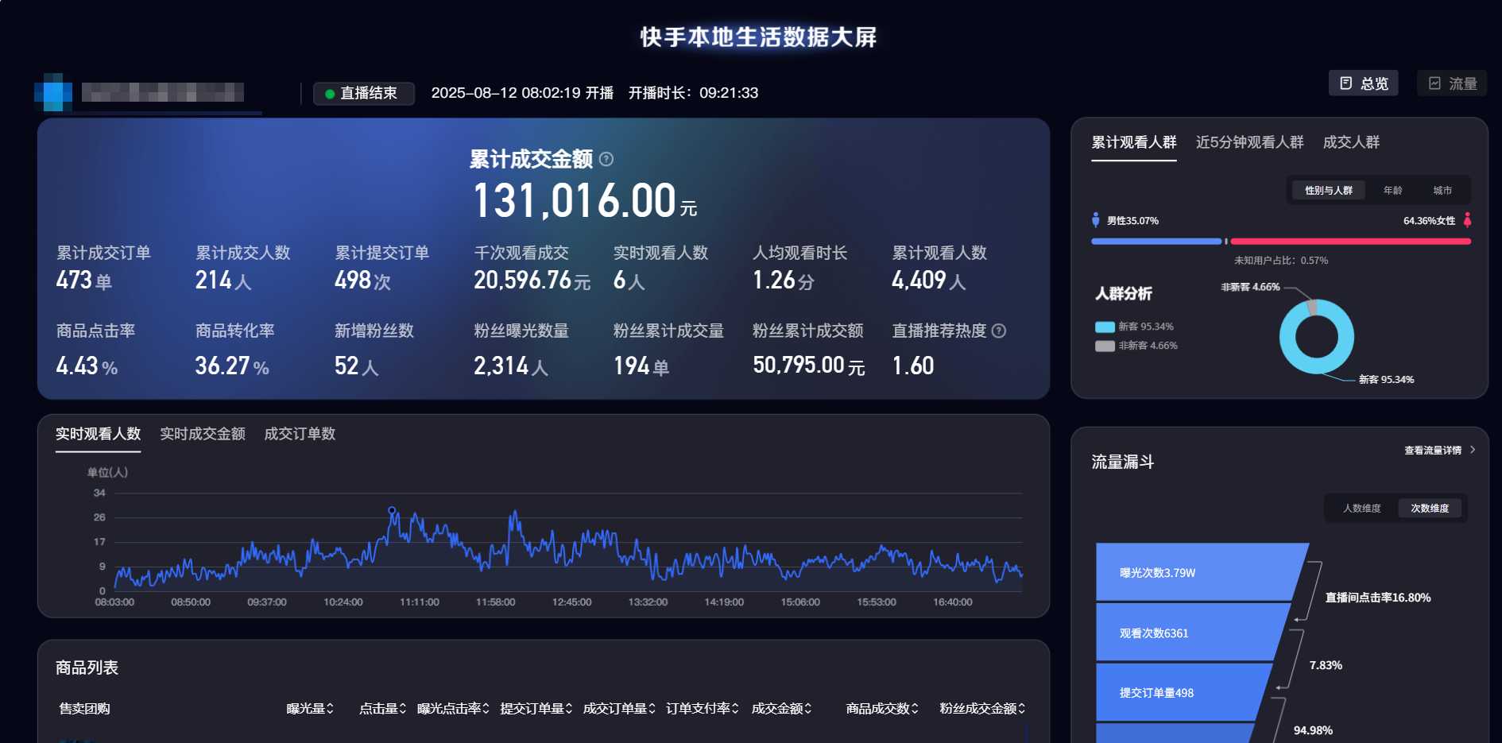Image resolution: width=1502 pixels, height=743 pixels.
Task: Sort the table by 成交金额
Action: [781, 709]
